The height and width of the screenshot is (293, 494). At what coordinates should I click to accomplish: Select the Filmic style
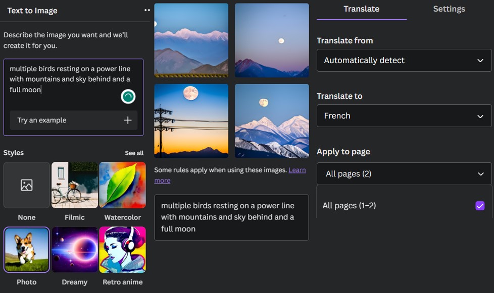tap(74, 185)
